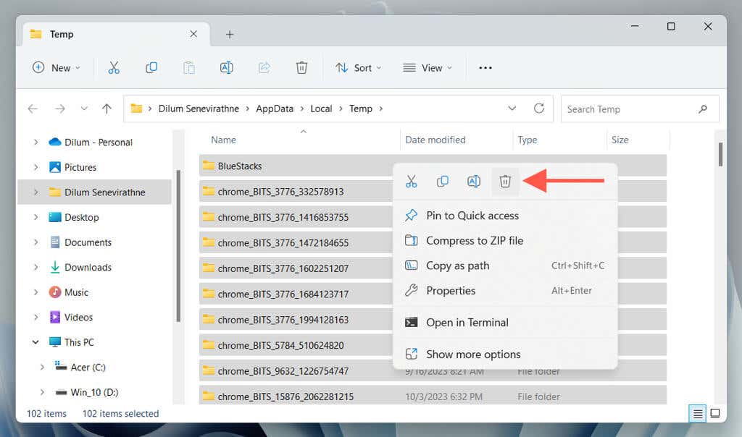Click the Cut icon in the top toolbar
Screen dimensions: 742x437
(114, 68)
